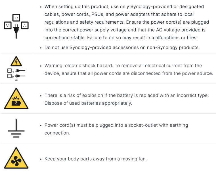This screenshot has width=216, height=171.
Task: Click the "Do not use Synology-provided accessories" line
Action: coord(122,48)
